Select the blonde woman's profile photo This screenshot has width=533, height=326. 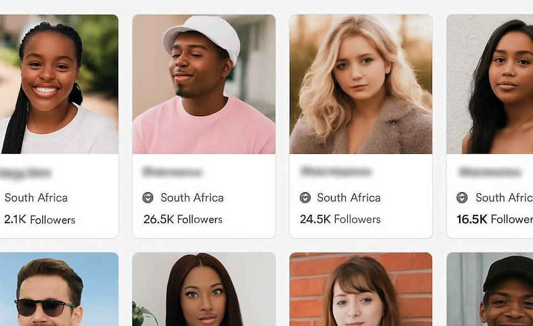tap(360, 84)
